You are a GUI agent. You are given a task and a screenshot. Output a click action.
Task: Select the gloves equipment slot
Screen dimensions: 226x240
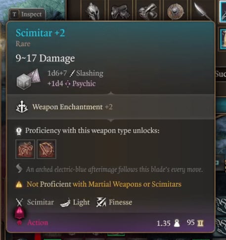121,11
